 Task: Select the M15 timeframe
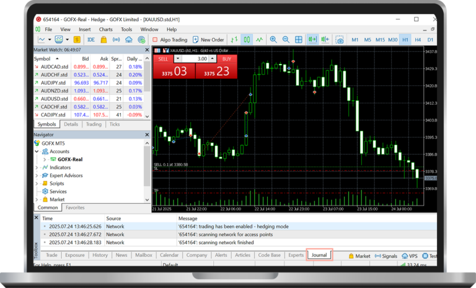pos(380,40)
